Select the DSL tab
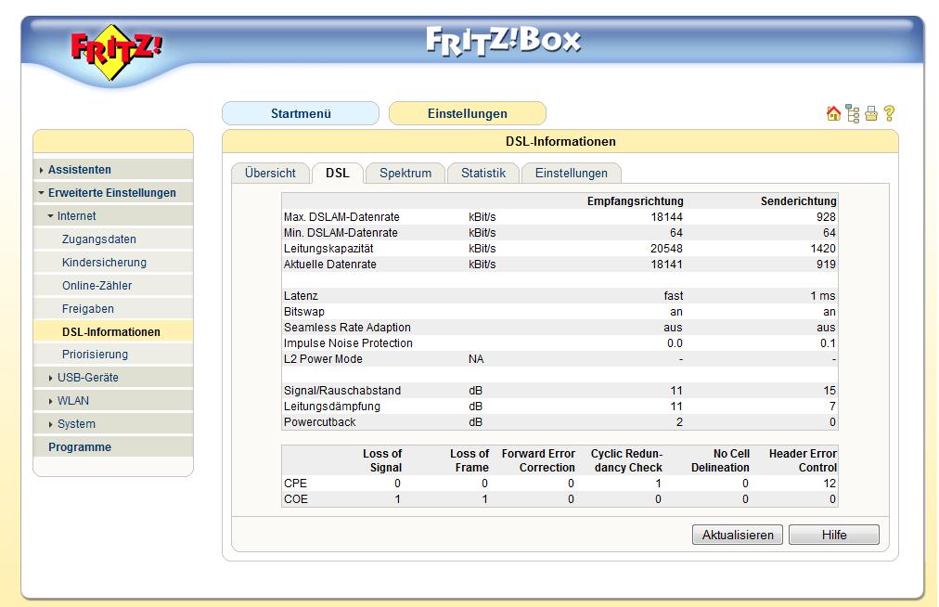 click(337, 174)
